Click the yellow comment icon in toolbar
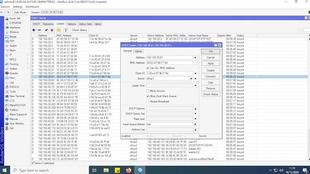The height and width of the screenshot is (174, 310). coord(59,30)
